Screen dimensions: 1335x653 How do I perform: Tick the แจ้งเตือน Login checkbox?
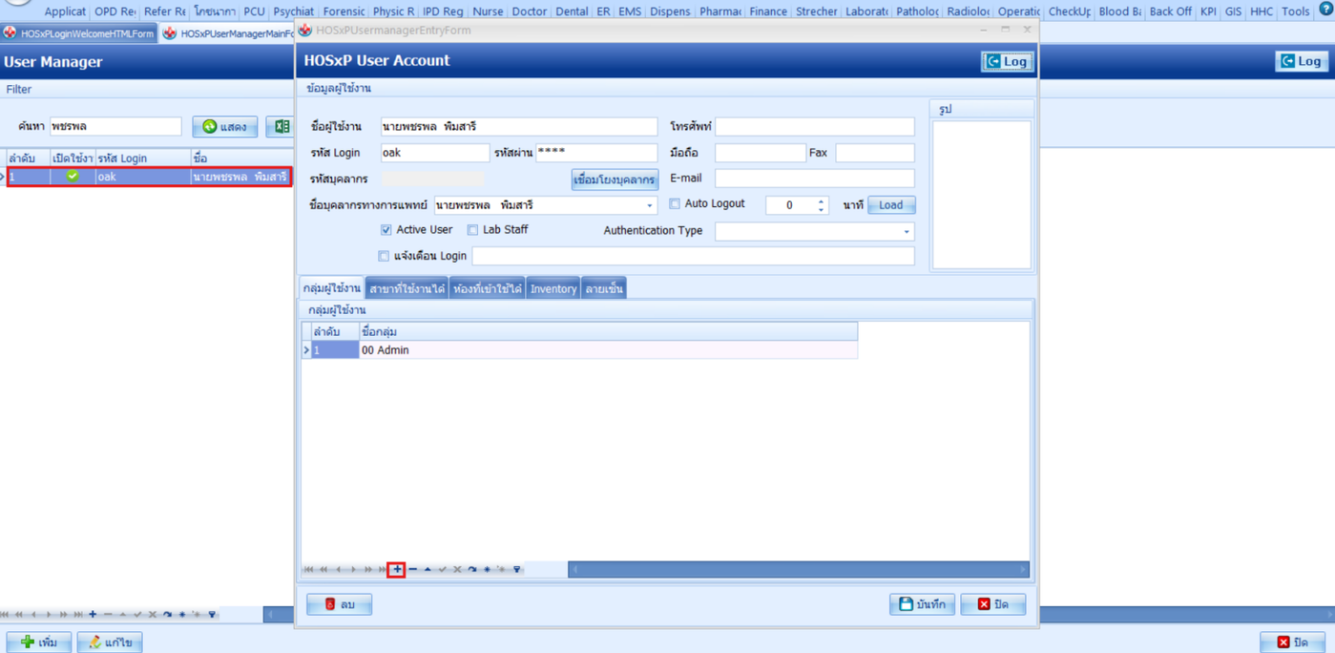point(384,256)
